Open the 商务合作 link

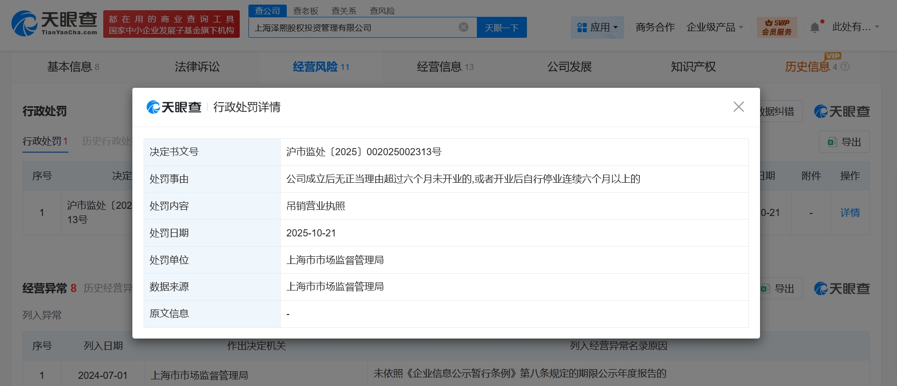click(x=655, y=28)
